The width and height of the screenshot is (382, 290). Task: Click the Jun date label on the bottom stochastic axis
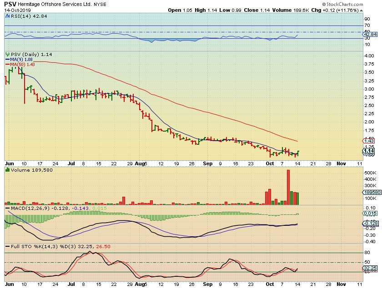tap(9, 285)
